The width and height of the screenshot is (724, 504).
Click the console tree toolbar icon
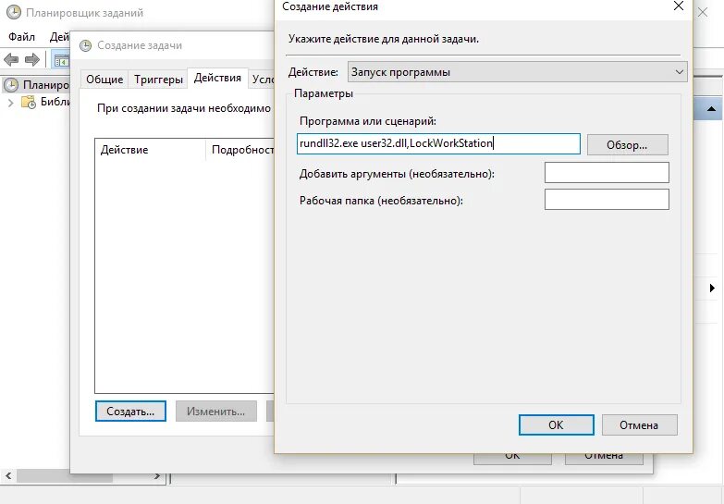[x=60, y=59]
